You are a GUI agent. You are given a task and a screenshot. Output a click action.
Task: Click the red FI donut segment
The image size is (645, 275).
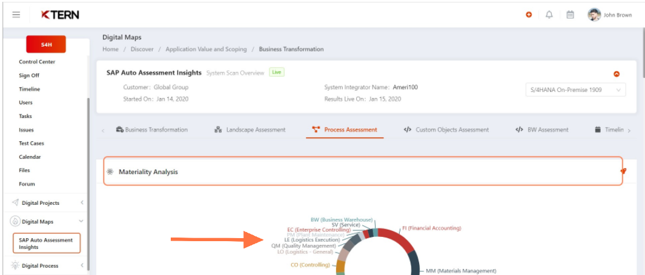398,239
